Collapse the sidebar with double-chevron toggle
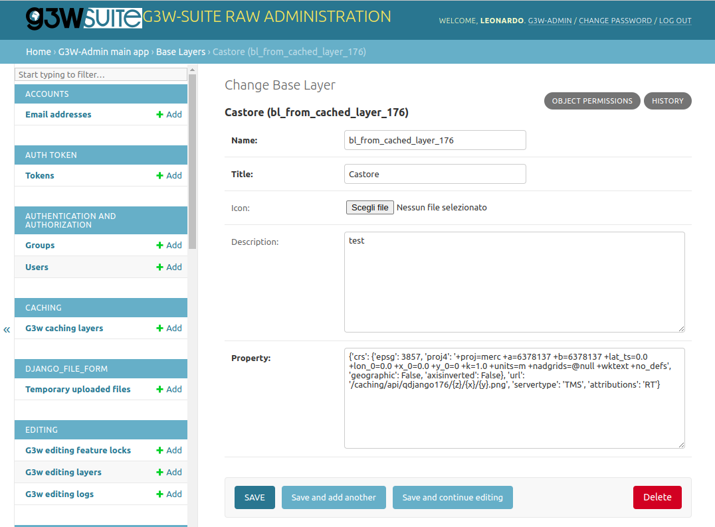Screen dimensions: 715x527 [x=7, y=330]
